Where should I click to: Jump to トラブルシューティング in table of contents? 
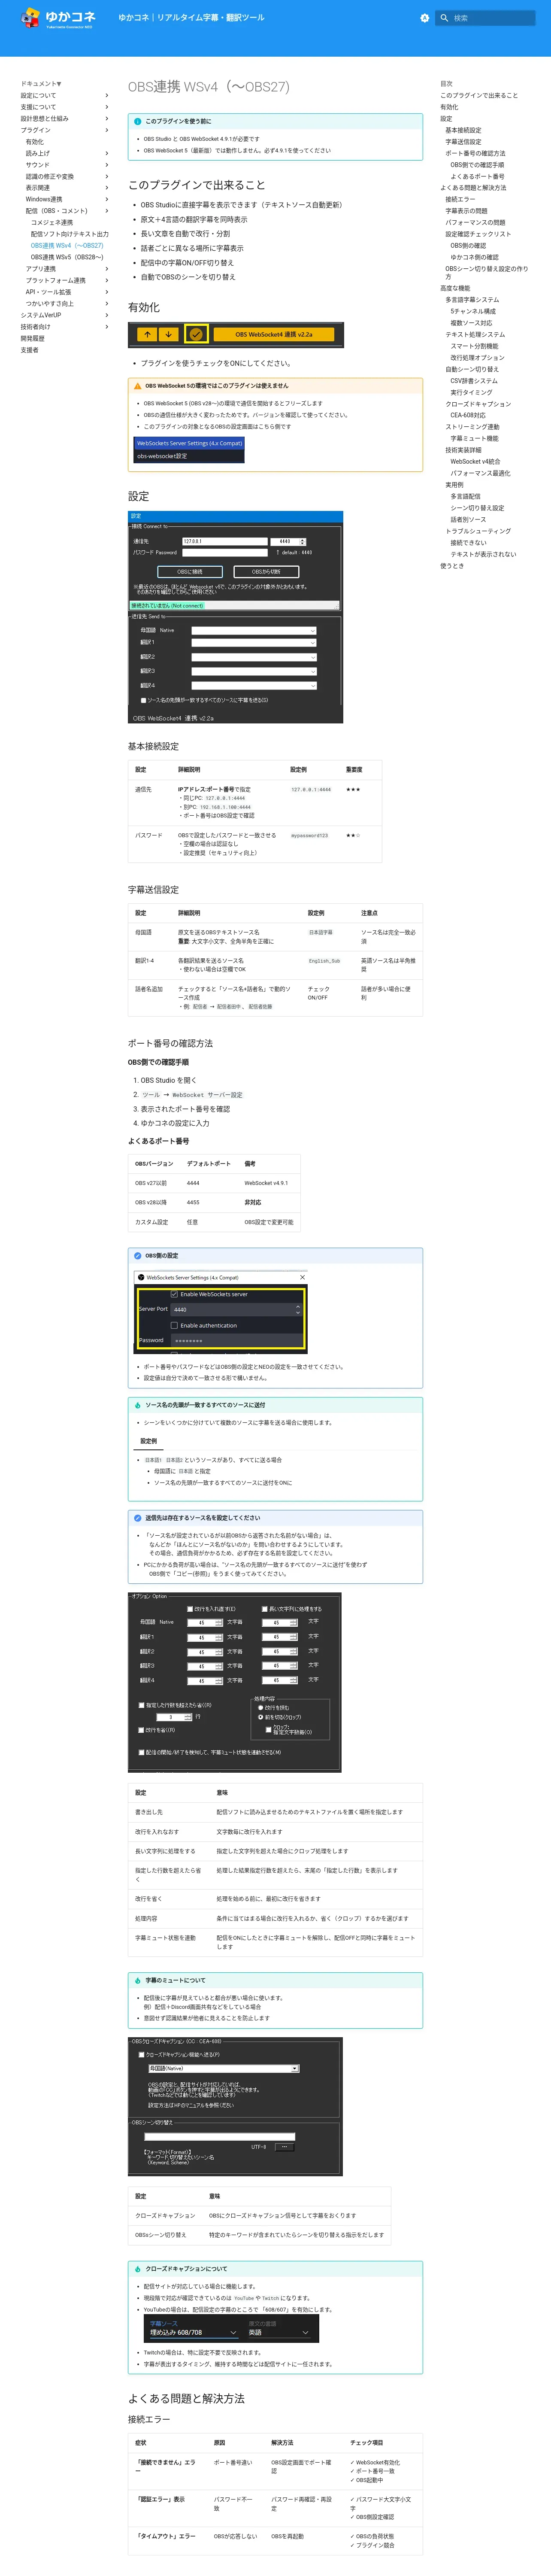(478, 531)
